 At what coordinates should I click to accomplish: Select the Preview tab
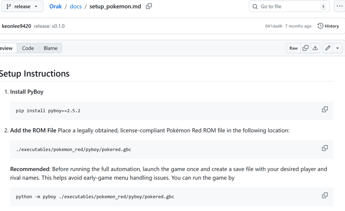click(x=7, y=48)
